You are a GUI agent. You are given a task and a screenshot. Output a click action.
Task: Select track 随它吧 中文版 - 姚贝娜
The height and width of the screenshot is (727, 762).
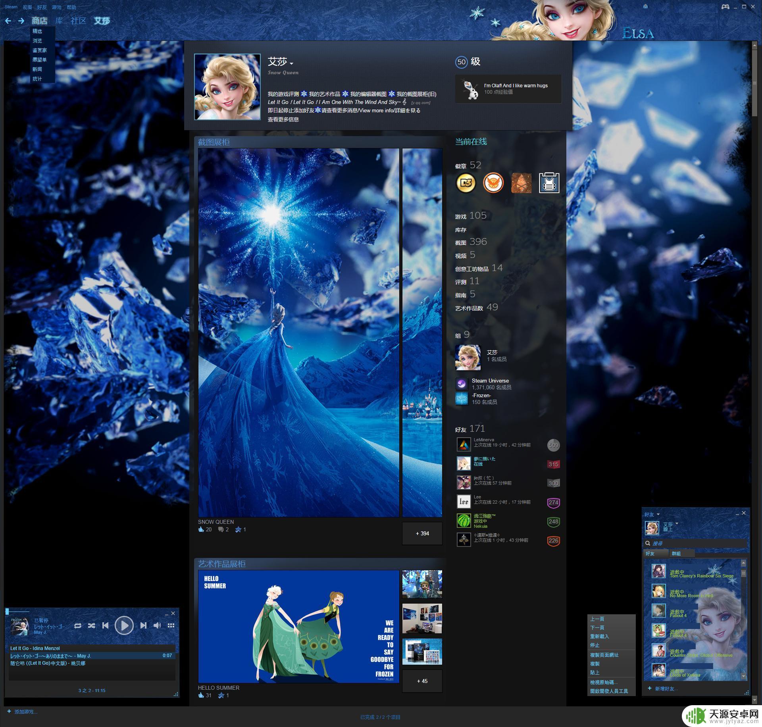pos(92,663)
